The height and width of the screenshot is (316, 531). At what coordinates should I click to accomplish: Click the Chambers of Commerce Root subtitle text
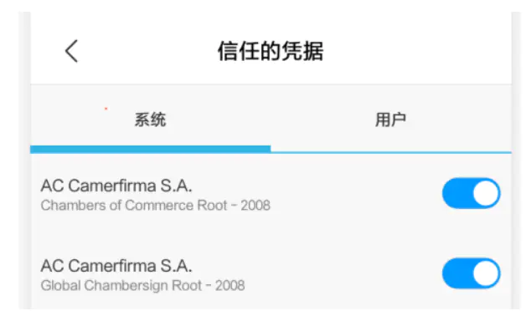pyautogui.click(x=156, y=206)
